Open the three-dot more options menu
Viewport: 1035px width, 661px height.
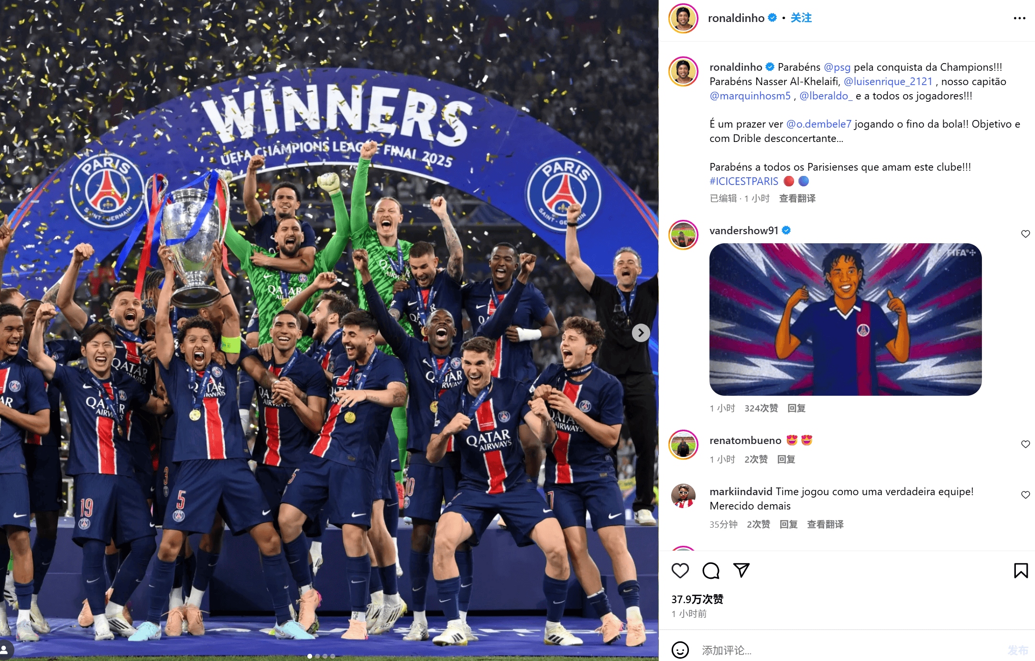(x=1019, y=18)
